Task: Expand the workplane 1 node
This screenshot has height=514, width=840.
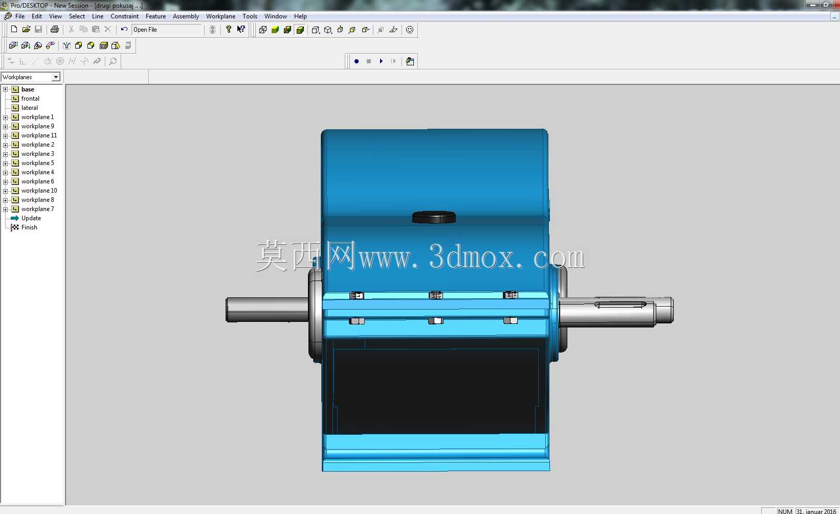Action: tap(6, 117)
